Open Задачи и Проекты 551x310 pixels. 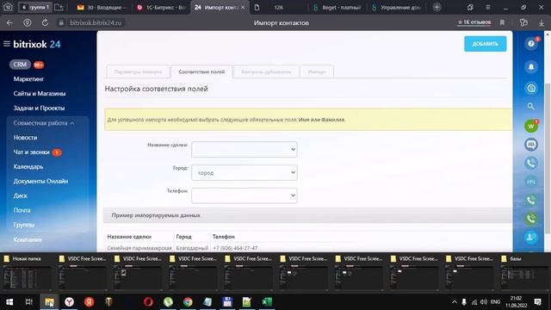(x=39, y=108)
